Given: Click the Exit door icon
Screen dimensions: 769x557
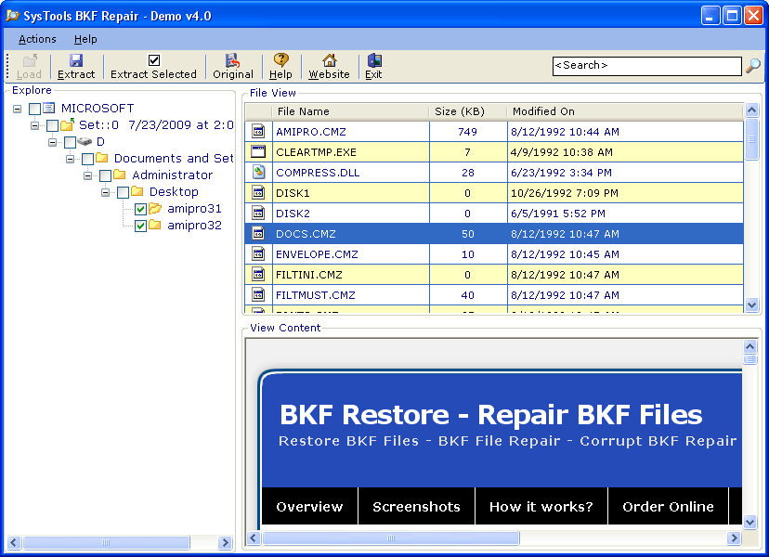Looking at the screenshot, I should 373,60.
